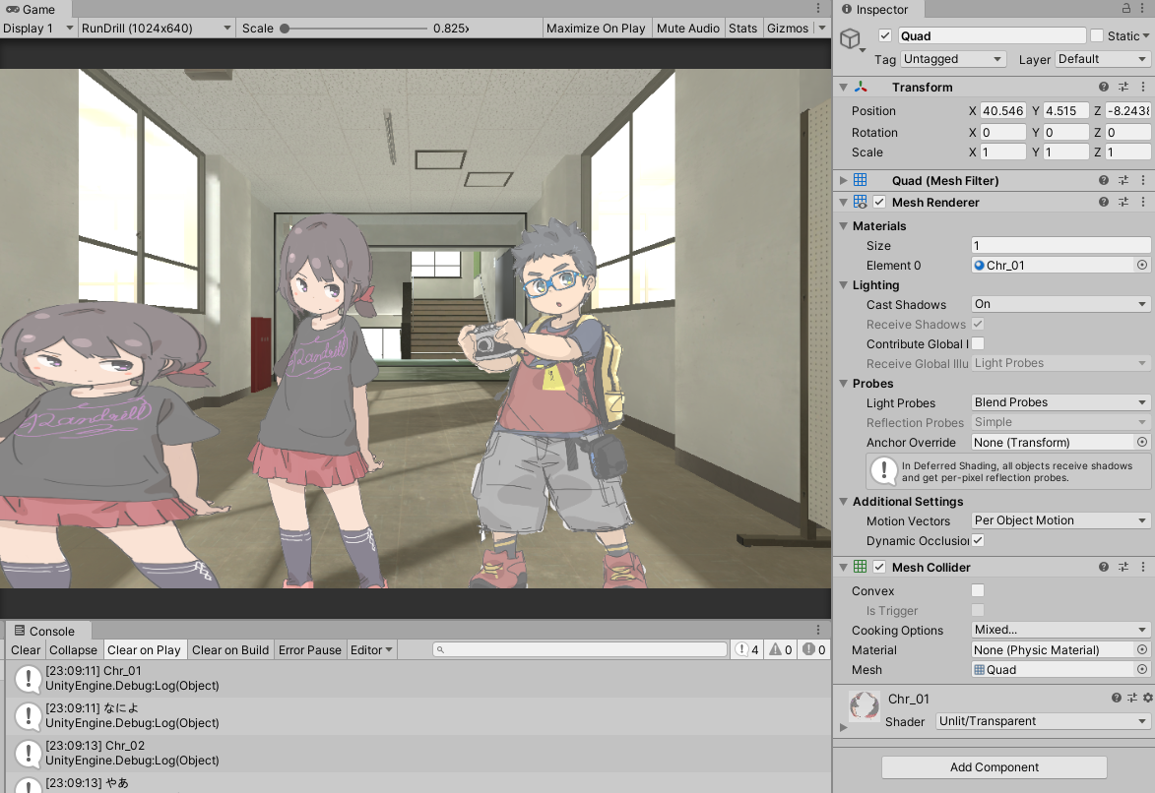The height and width of the screenshot is (793, 1155).
Task: Open the Shader Unlit/Transparent dropdown
Action: [1043, 721]
